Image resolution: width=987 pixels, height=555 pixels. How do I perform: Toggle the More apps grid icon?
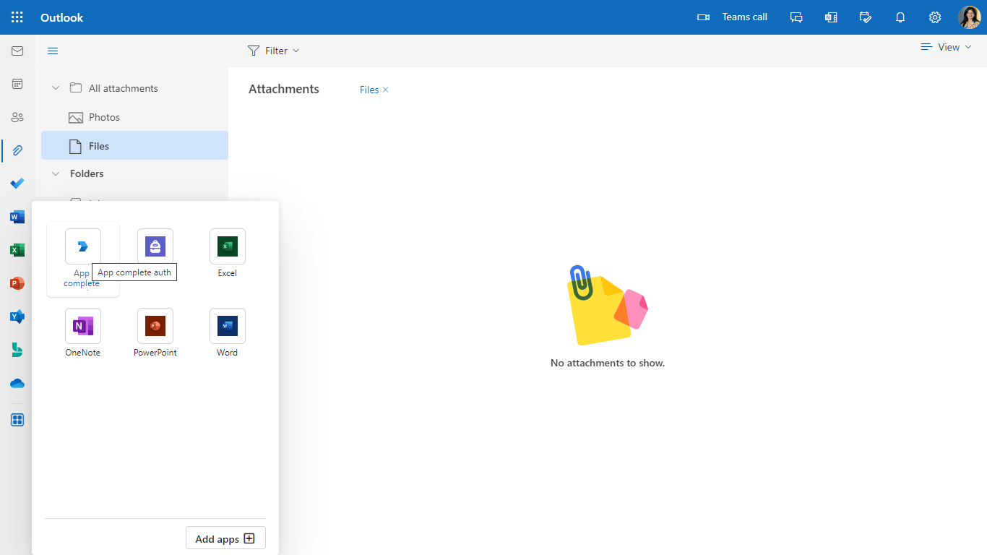[17, 420]
